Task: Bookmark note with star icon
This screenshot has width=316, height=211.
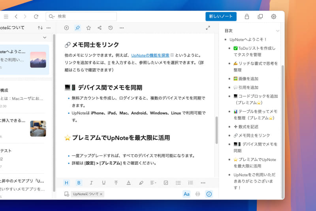Action: tap(88, 28)
